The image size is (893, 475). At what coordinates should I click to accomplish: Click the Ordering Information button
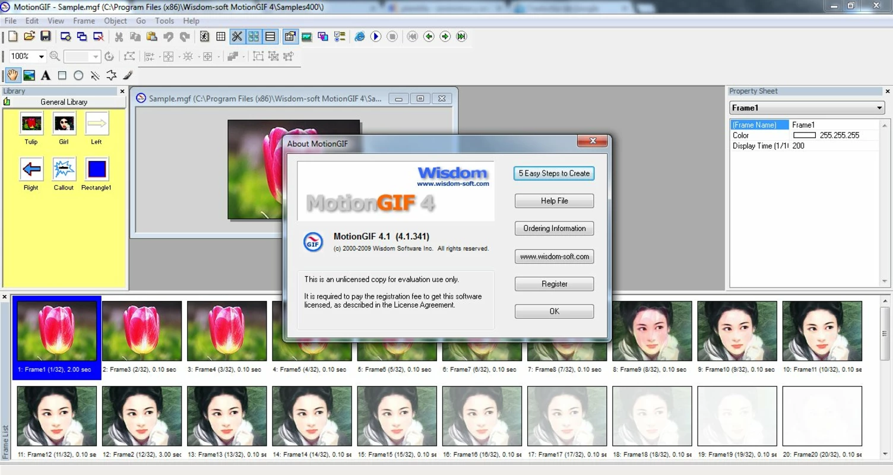pos(554,229)
